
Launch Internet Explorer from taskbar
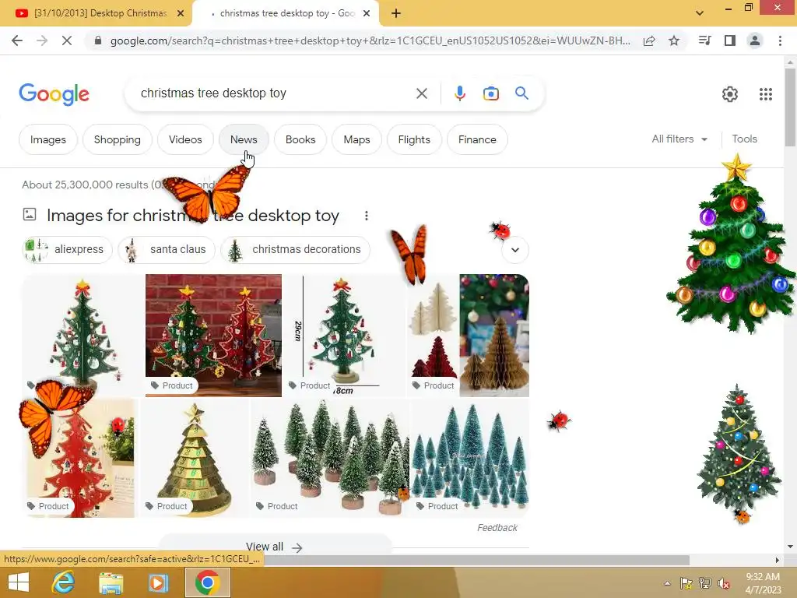point(64,582)
